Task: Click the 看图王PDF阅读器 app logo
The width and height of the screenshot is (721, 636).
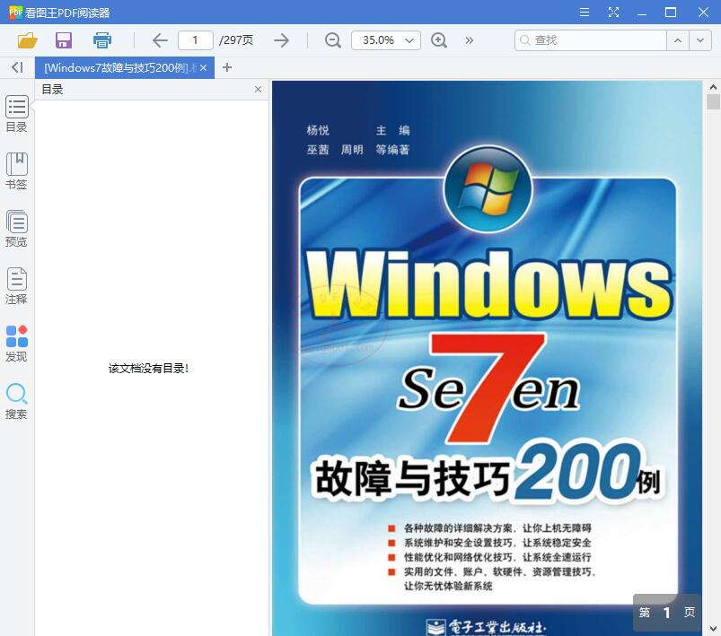Action: (15, 13)
